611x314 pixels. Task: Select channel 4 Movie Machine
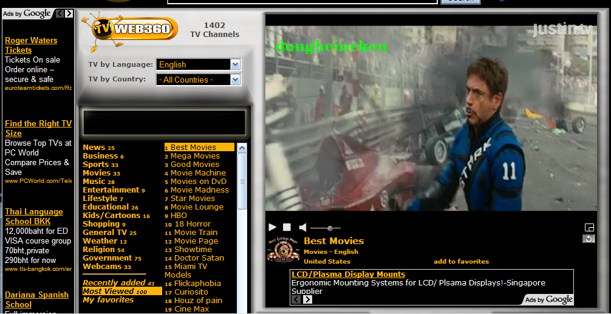[x=195, y=173]
